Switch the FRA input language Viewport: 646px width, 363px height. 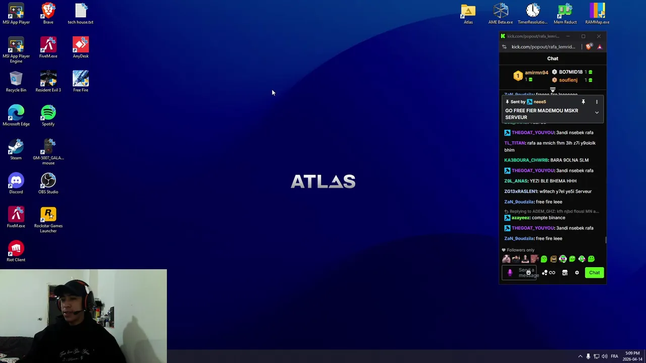click(614, 356)
